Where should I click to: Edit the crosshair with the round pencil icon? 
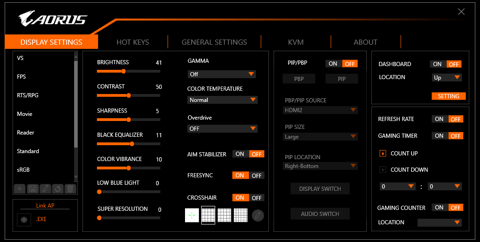258,215
